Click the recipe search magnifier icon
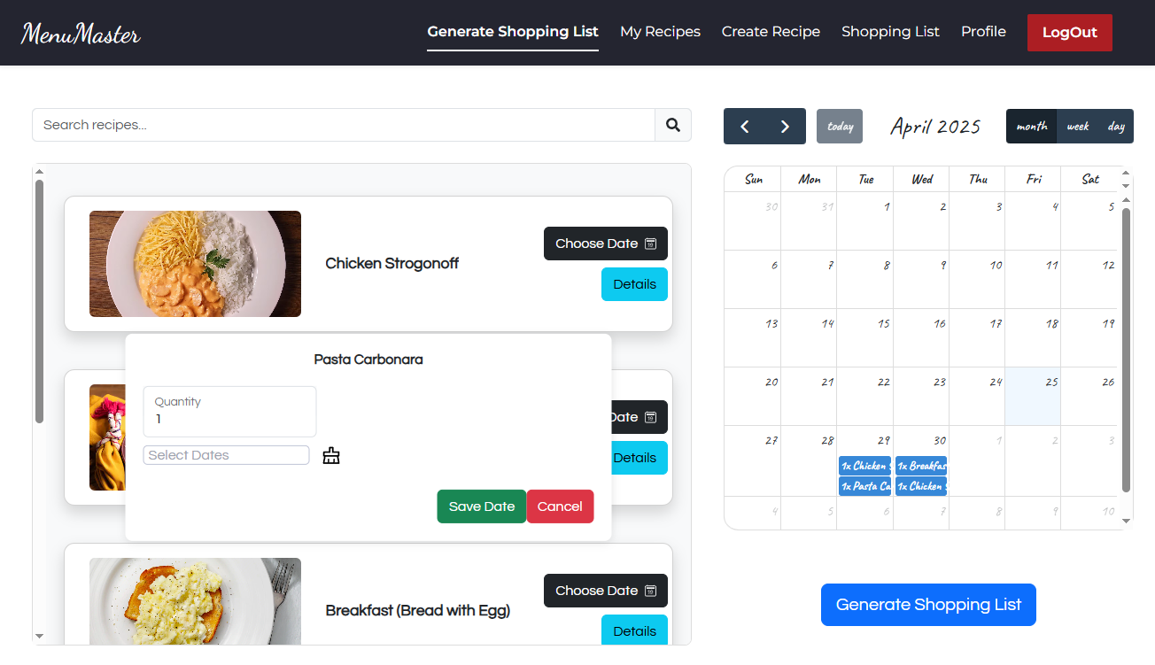Image resolution: width=1155 pixels, height=665 pixels. click(673, 125)
